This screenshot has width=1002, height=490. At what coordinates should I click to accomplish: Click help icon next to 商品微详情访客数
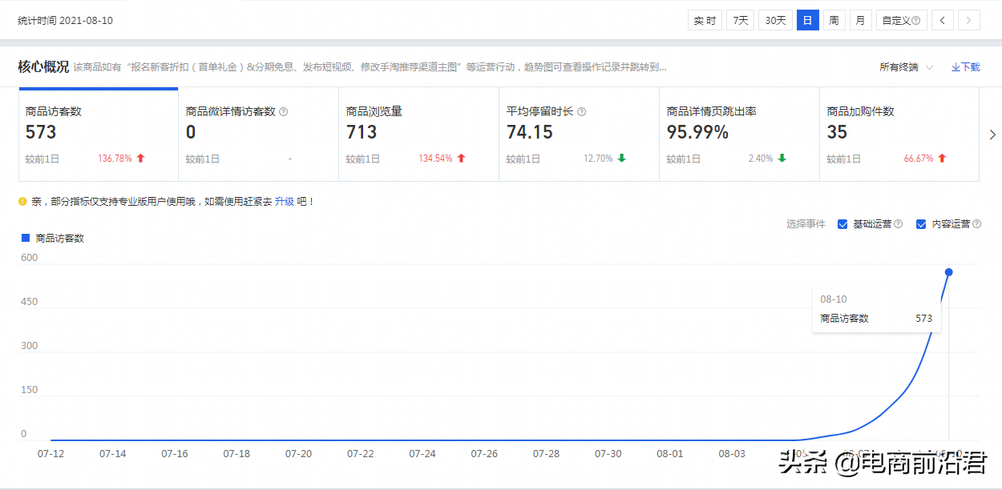tap(283, 112)
